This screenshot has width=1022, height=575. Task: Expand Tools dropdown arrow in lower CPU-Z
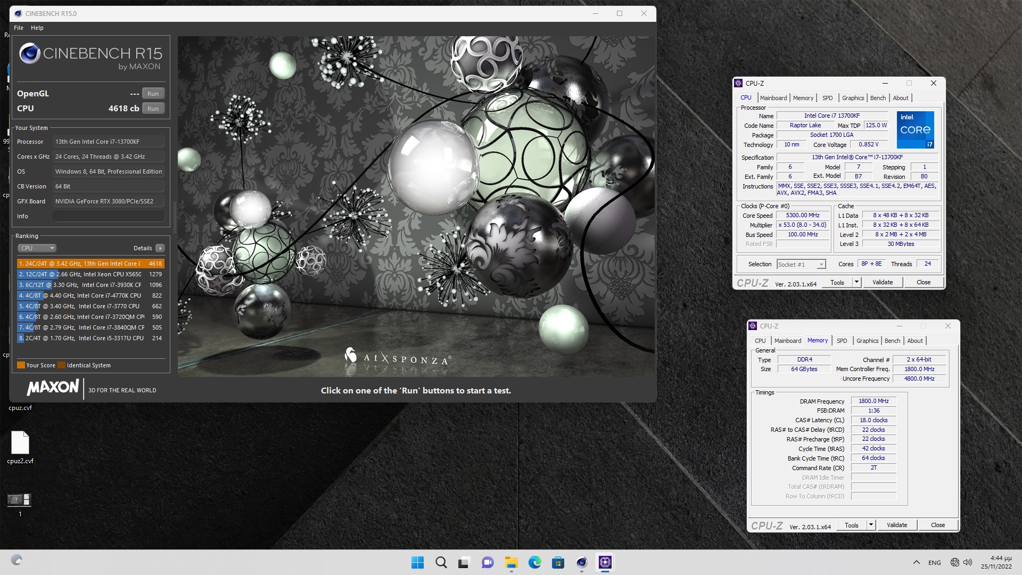(871, 525)
